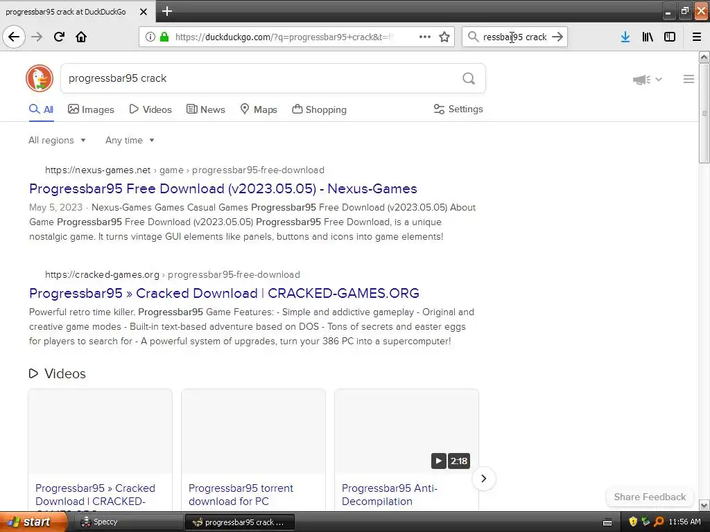Select the progressbar95 crack taskbar button

(x=240, y=522)
